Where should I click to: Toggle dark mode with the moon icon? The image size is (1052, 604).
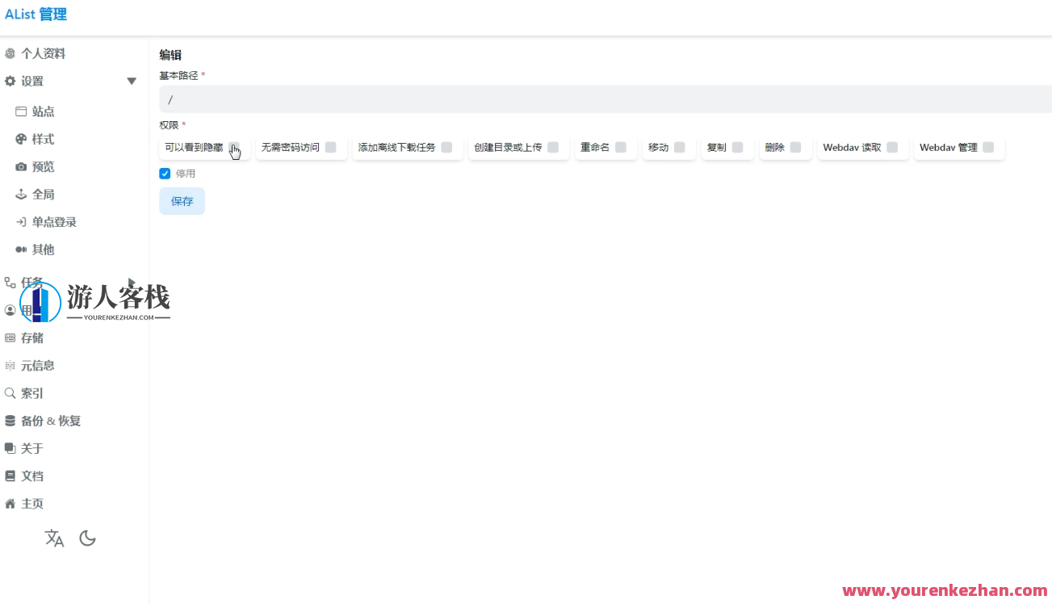(87, 538)
